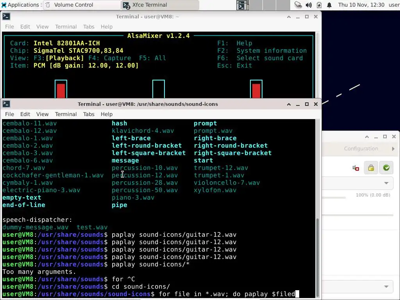Minimize the AlsaMixer terminal window
400x300 pixels.
[x=298, y=17]
